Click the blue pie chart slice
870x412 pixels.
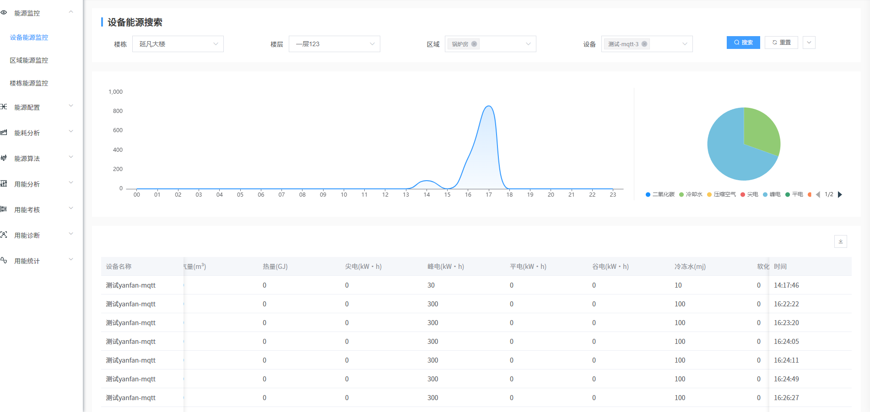pos(728,153)
